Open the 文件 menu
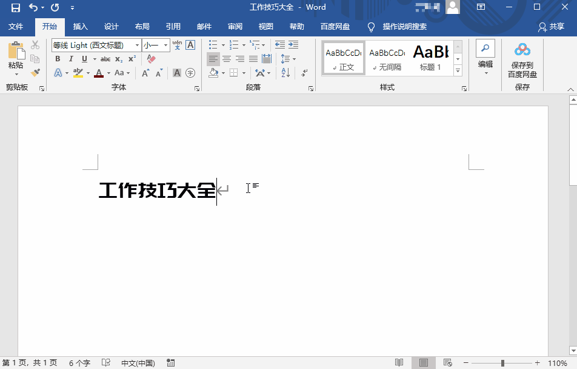577x369 pixels. click(x=16, y=27)
